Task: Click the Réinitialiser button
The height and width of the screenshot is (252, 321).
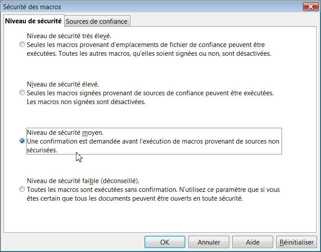Action: [296, 242]
